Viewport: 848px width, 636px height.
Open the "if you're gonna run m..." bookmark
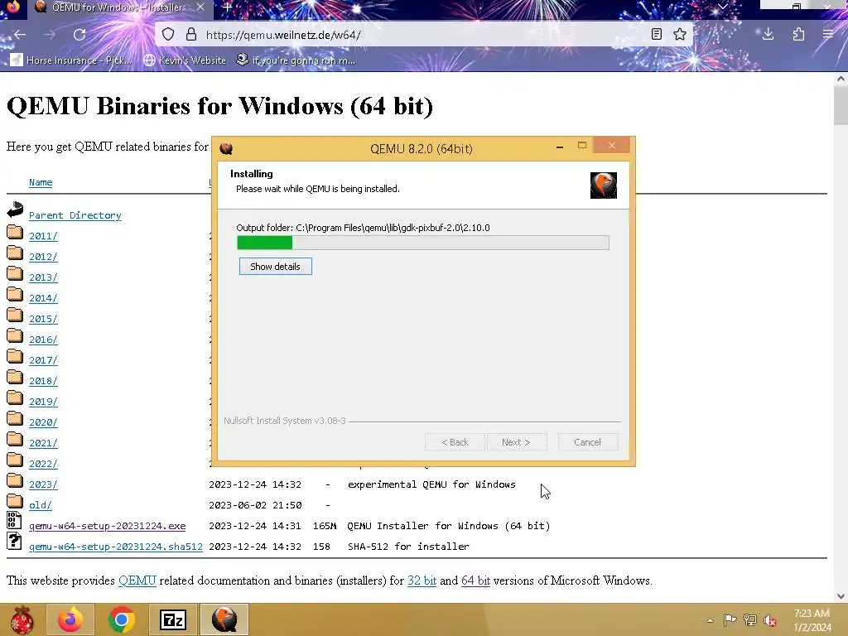[x=296, y=60]
